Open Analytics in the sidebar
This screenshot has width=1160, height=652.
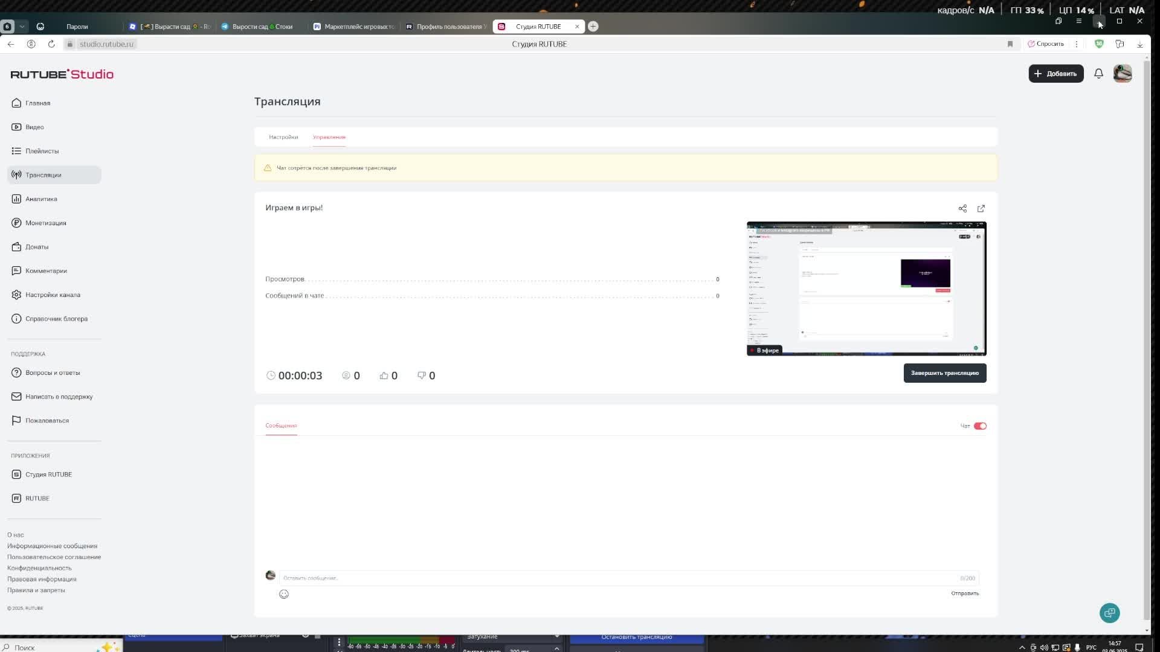click(x=41, y=199)
